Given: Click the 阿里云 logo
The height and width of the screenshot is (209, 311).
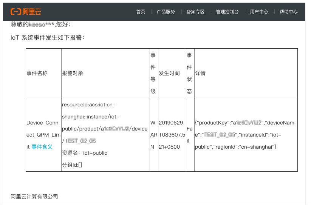Looking at the screenshot, I should click(26, 12).
